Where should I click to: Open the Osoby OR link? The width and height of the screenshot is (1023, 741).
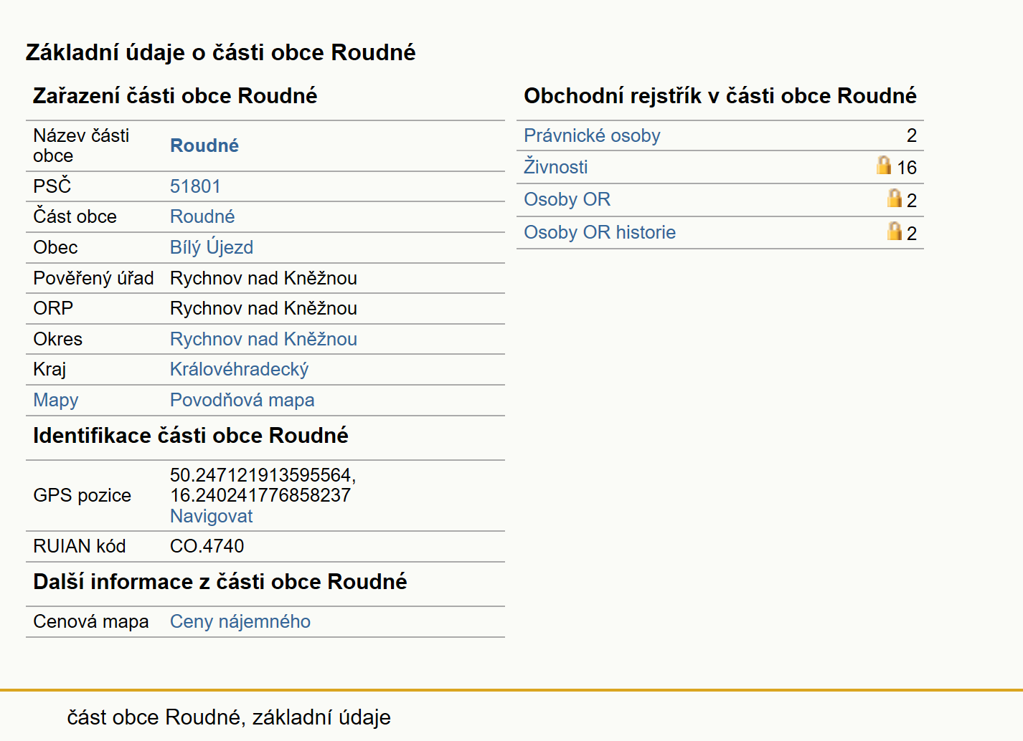coord(567,199)
